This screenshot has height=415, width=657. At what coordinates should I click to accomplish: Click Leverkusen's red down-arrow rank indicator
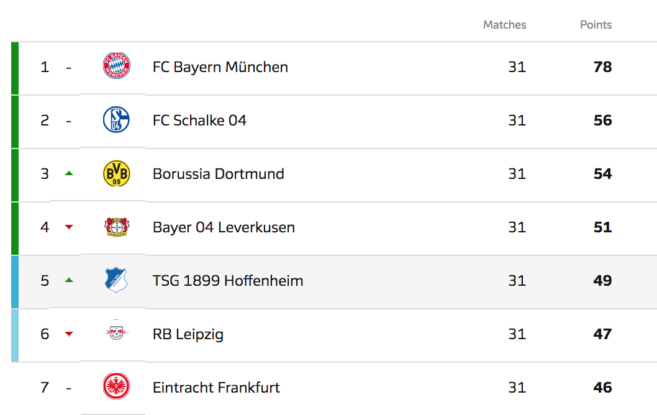click(69, 227)
